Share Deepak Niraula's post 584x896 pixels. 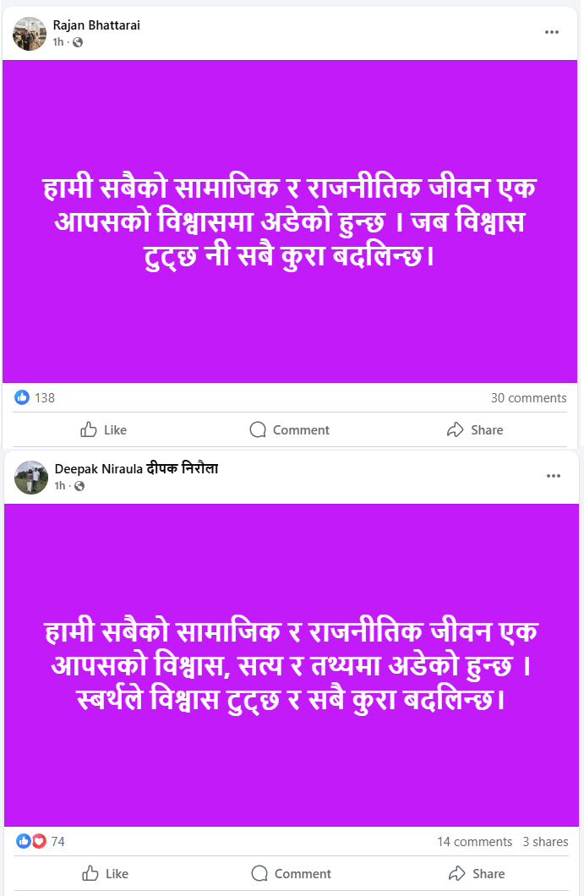477,873
